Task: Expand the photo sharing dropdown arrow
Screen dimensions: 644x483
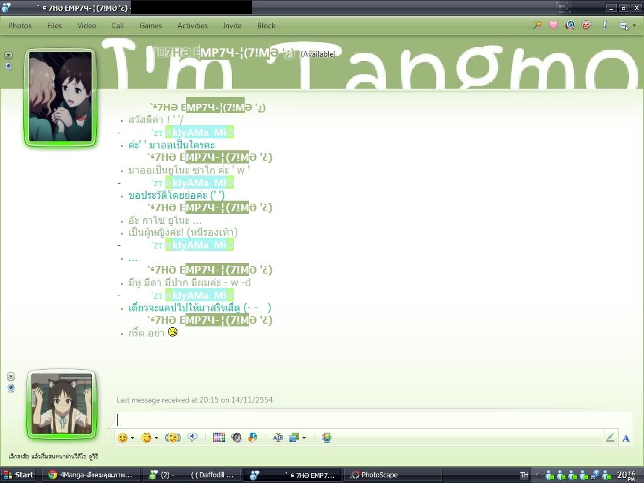Action: (304, 438)
